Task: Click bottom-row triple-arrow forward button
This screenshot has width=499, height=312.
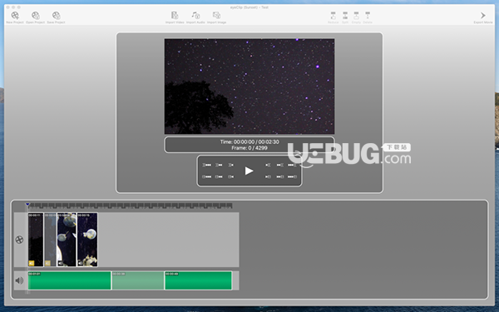Action: point(292,176)
